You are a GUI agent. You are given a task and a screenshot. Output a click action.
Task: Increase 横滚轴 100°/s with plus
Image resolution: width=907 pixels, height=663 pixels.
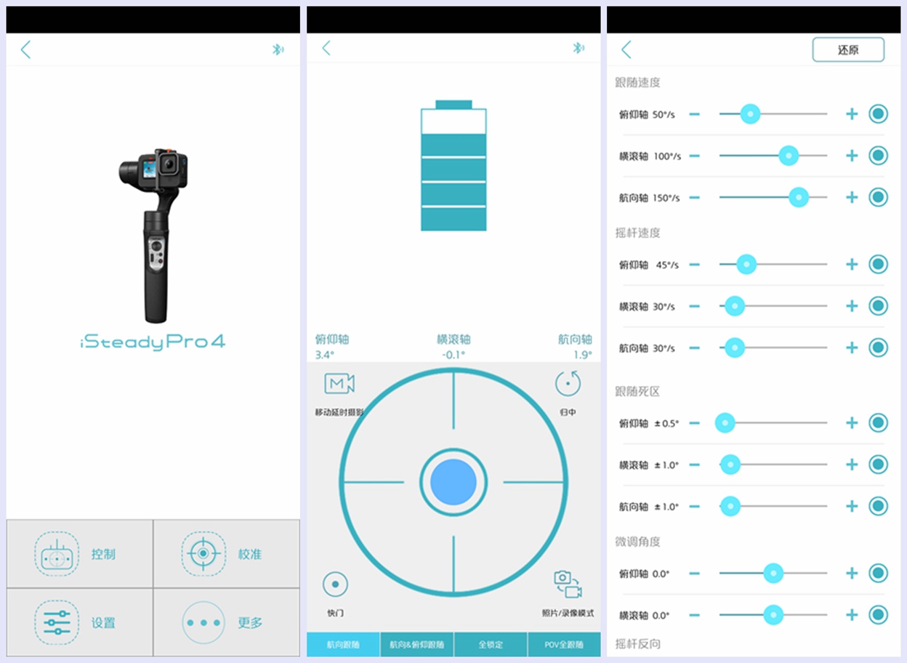coord(852,156)
